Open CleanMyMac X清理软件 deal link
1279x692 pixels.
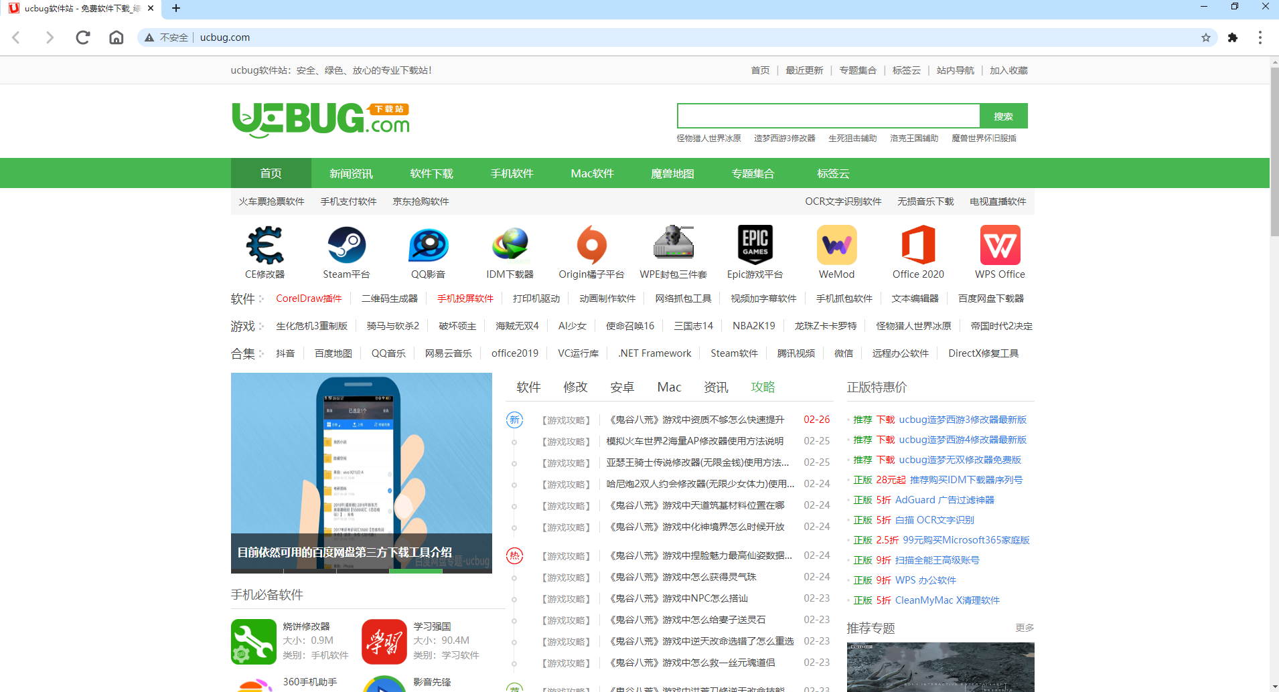point(948,600)
